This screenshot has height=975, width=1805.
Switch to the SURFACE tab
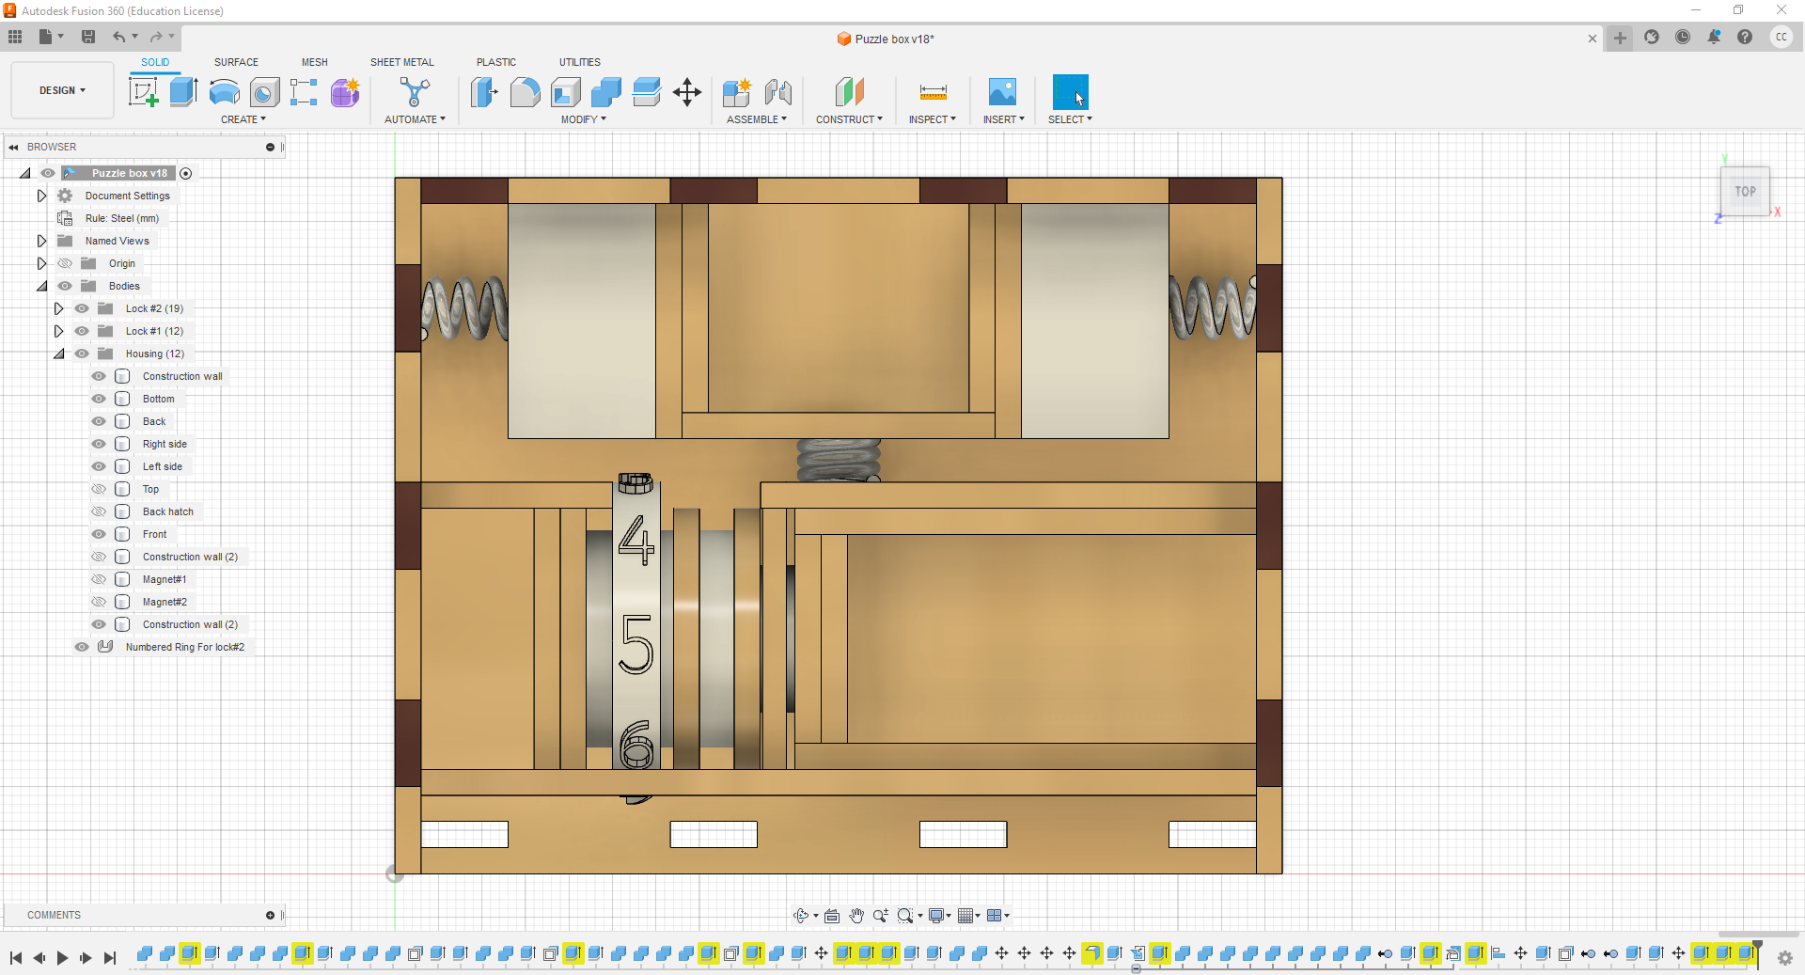(236, 62)
